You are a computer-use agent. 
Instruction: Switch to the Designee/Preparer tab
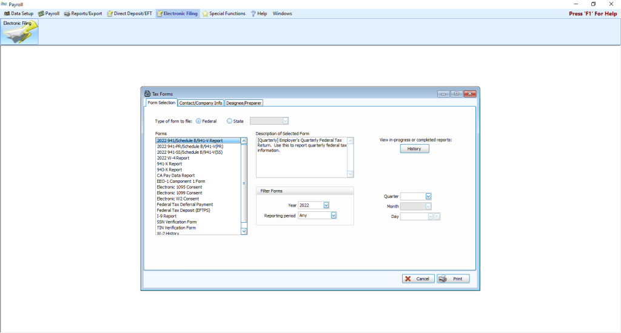point(243,103)
